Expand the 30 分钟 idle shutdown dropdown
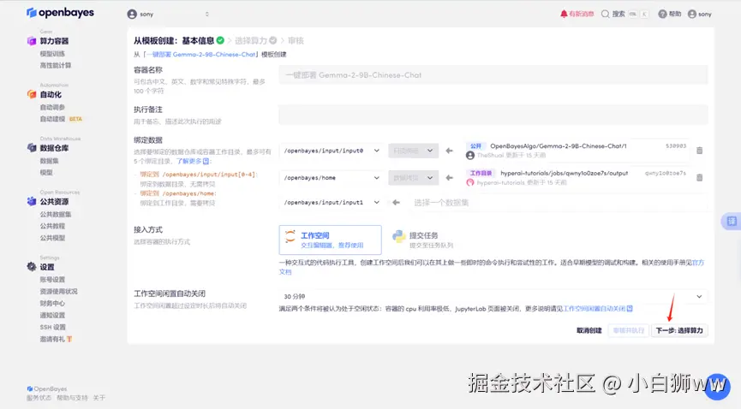Image resolution: width=741 pixels, height=409 pixels. point(493,297)
